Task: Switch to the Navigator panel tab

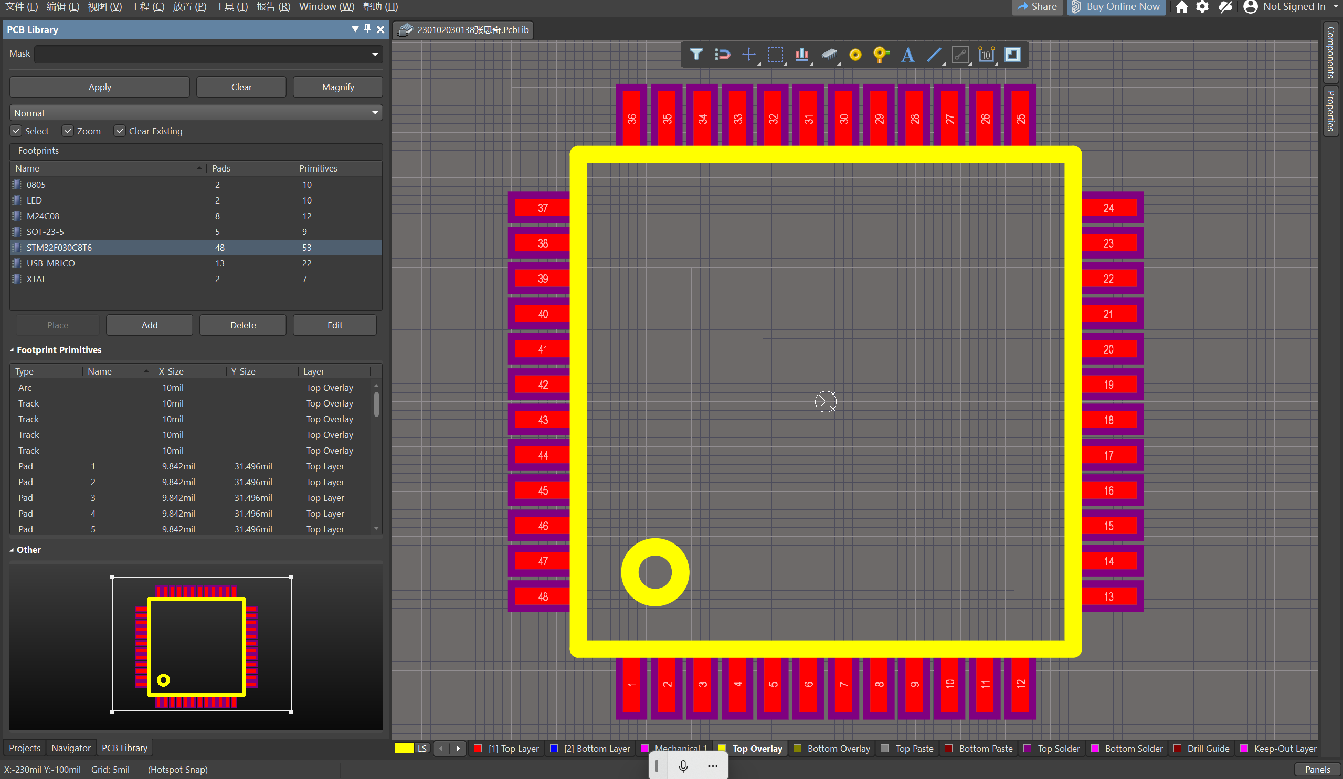Action: coord(71,748)
